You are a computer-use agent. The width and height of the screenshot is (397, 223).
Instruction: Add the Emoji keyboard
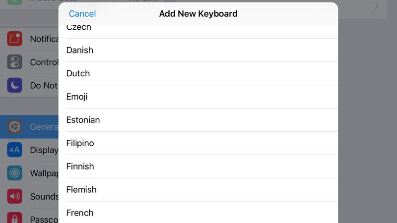[198, 97]
